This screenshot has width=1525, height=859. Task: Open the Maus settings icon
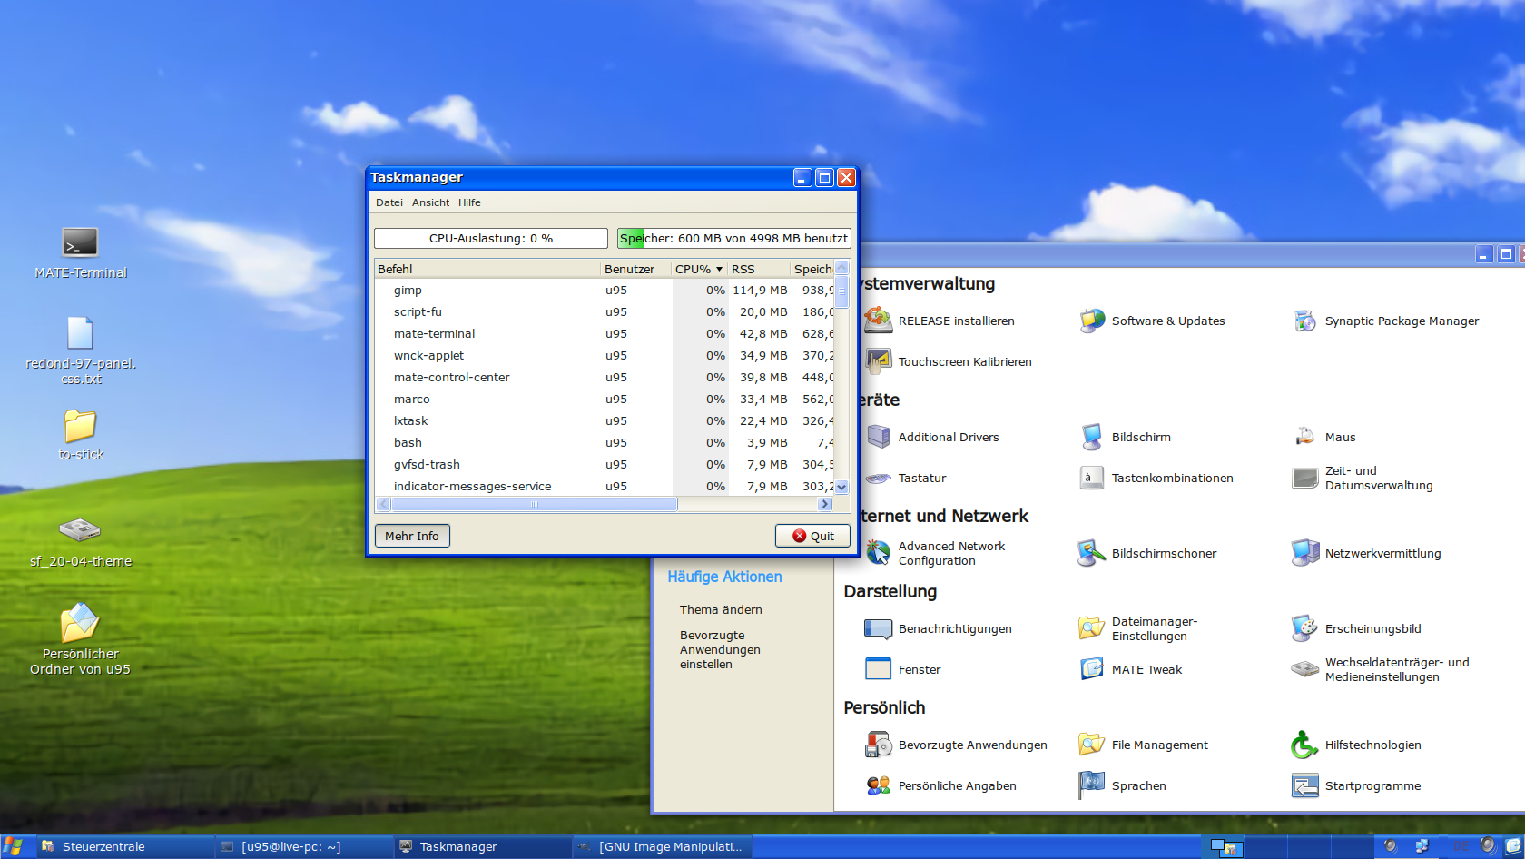[x=1305, y=437]
